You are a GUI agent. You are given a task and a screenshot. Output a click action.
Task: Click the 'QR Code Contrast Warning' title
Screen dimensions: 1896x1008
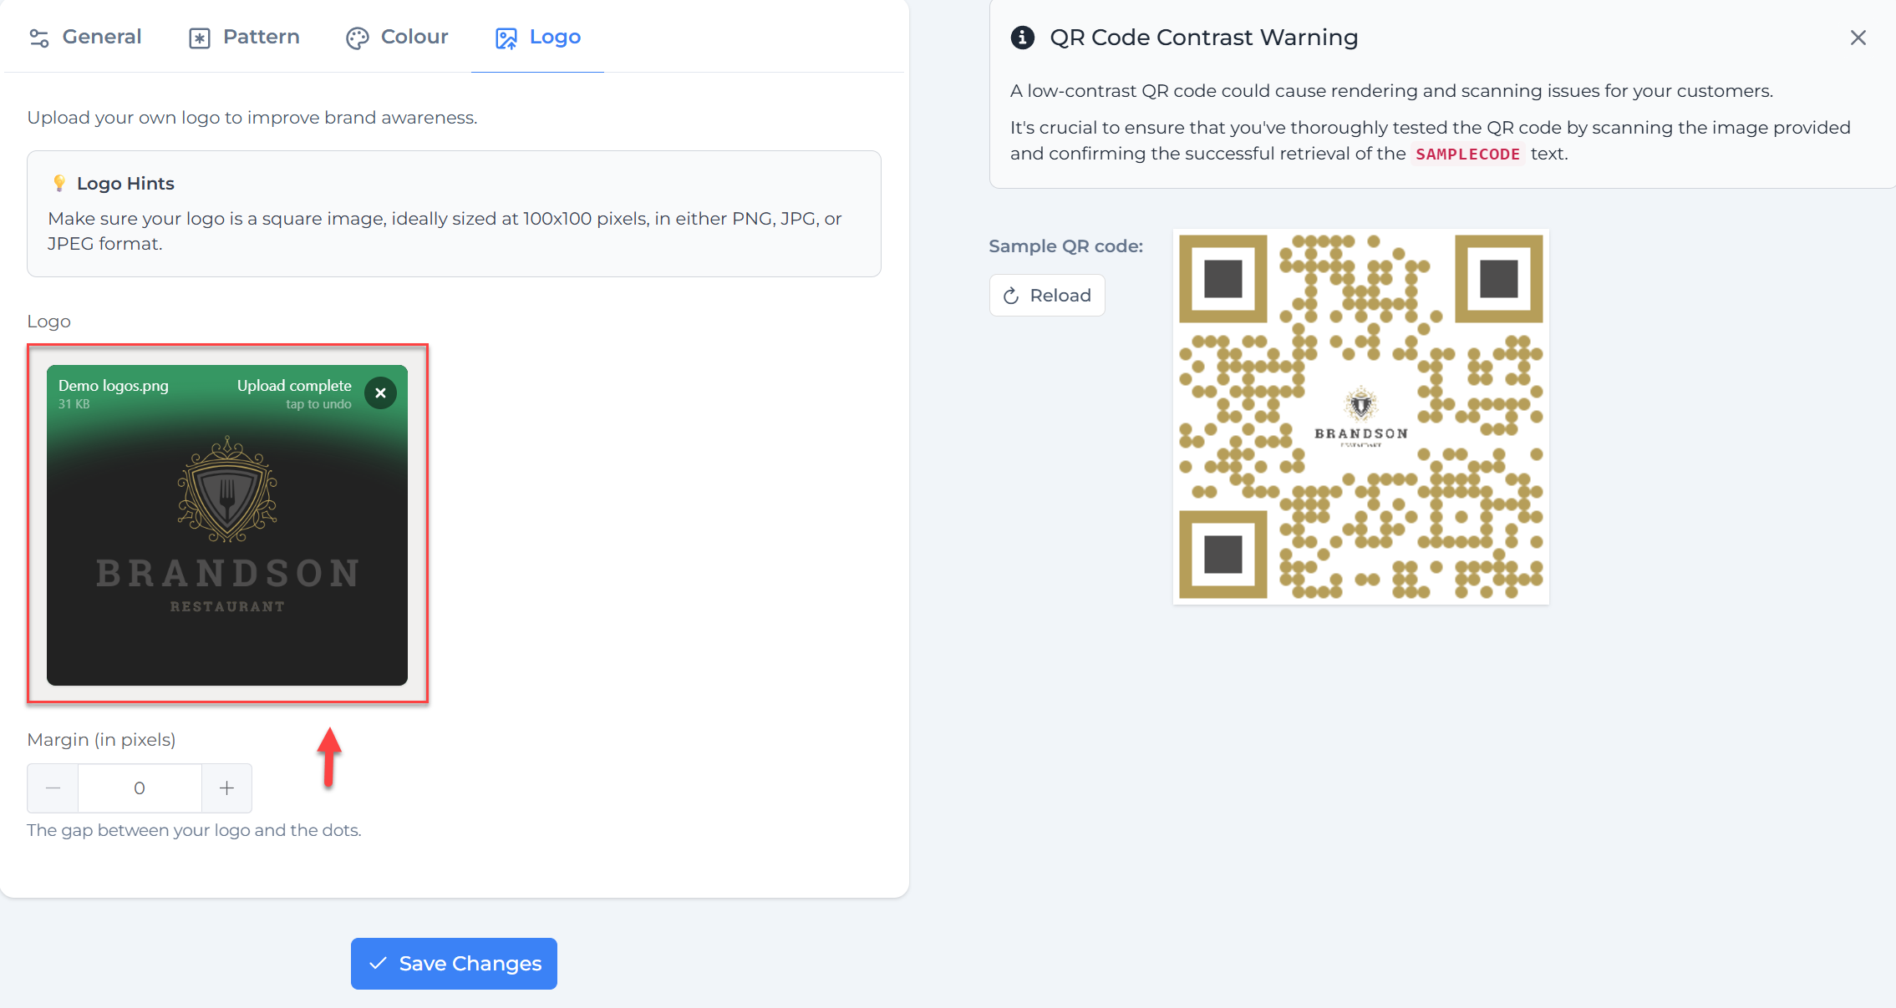tap(1203, 38)
